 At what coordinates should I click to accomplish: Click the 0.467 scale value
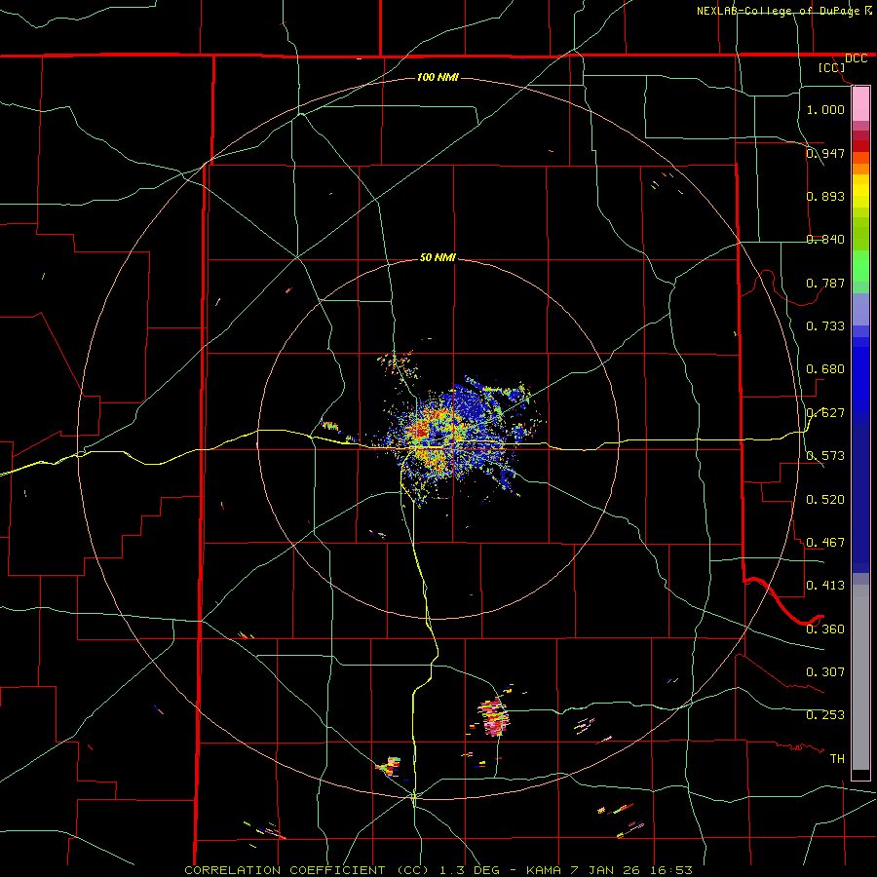(x=825, y=542)
